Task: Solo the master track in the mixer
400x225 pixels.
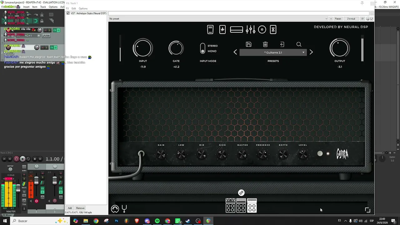Action: tap(24, 178)
